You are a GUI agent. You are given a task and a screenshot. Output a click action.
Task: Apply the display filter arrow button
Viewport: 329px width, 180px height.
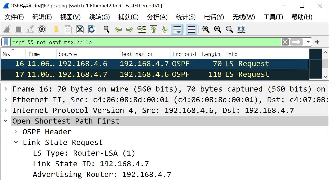point(296,42)
